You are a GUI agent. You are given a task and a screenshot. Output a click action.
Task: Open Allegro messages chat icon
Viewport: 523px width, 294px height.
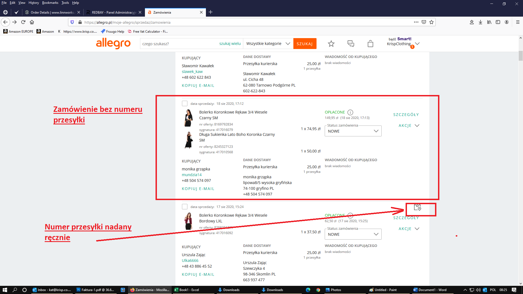351,44
